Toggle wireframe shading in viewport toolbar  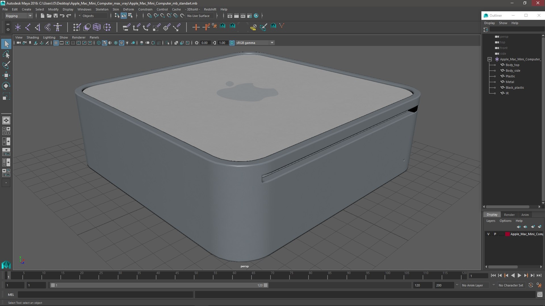click(98, 43)
